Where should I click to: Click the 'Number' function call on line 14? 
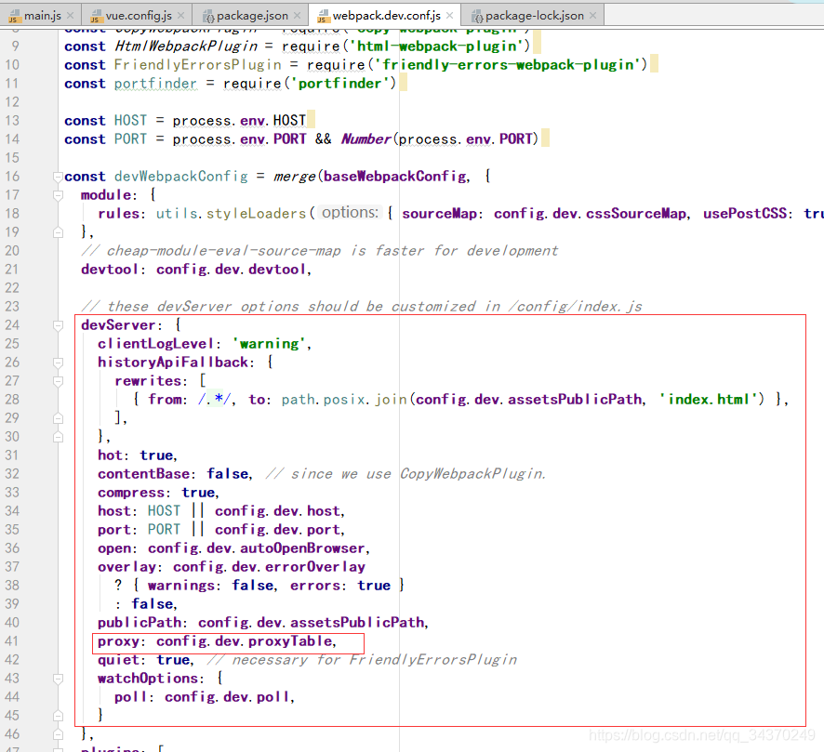[366, 139]
